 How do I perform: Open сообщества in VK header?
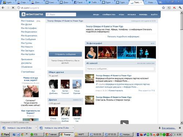tap(109, 15)
